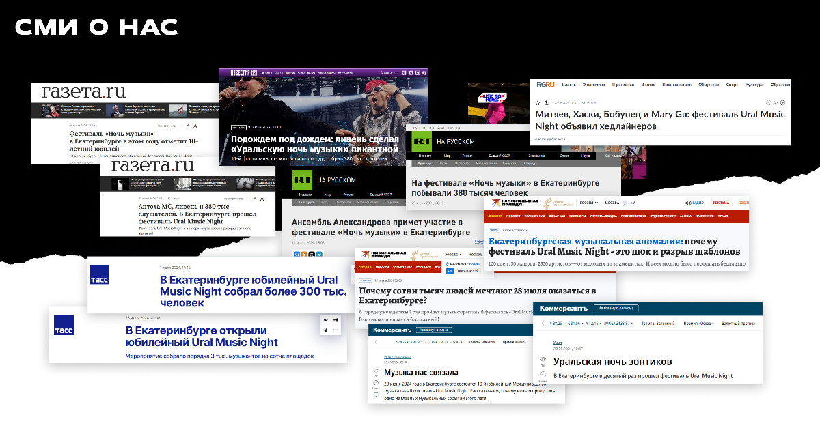Open the Известия logo in the purple header
Screen dimensions: 820x430
tap(243, 72)
